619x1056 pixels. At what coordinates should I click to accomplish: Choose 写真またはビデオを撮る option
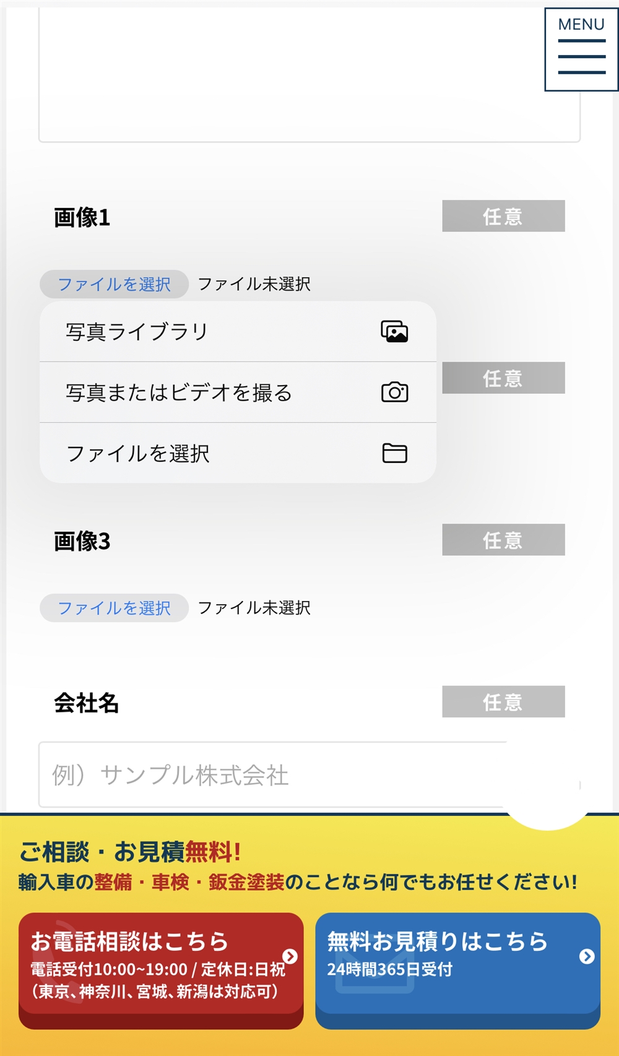pyautogui.click(x=179, y=392)
